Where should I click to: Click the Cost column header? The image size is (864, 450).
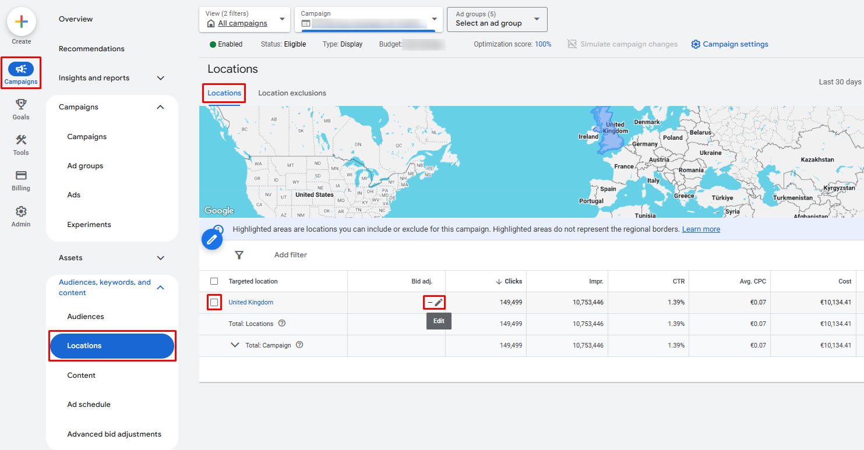click(x=845, y=281)
